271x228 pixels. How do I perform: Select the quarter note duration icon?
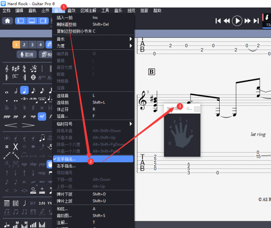(24, 90)
